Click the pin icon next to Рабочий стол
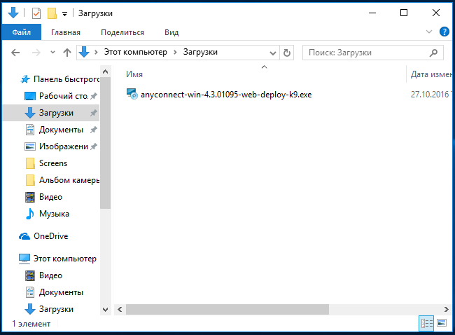The width and height of the screenshot is (455, 335). pyautogui.click(x=93, y=96)
